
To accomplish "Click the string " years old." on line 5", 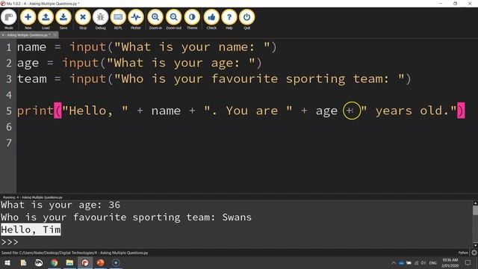I will (x=409, y=111).
